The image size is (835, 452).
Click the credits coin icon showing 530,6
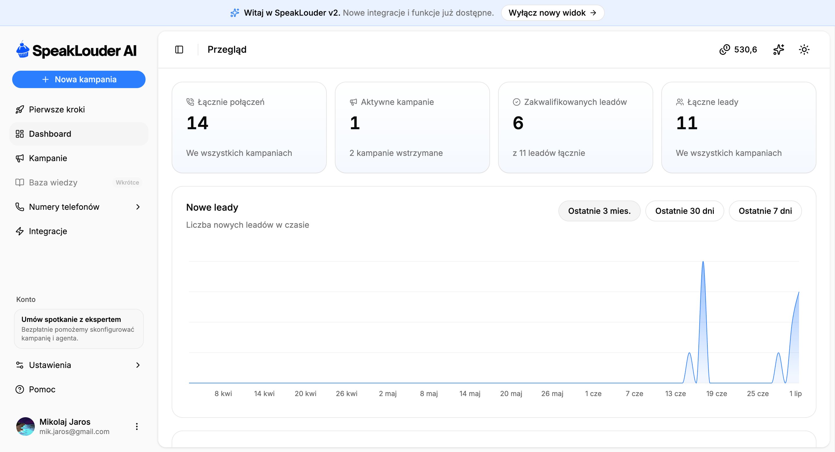tap(725, 50)
